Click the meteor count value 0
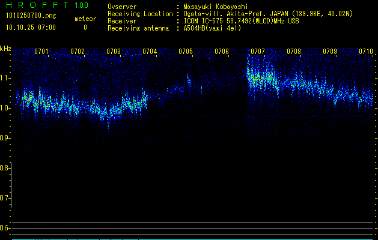This screenshot has width=378, height=240. click(85, 28)
